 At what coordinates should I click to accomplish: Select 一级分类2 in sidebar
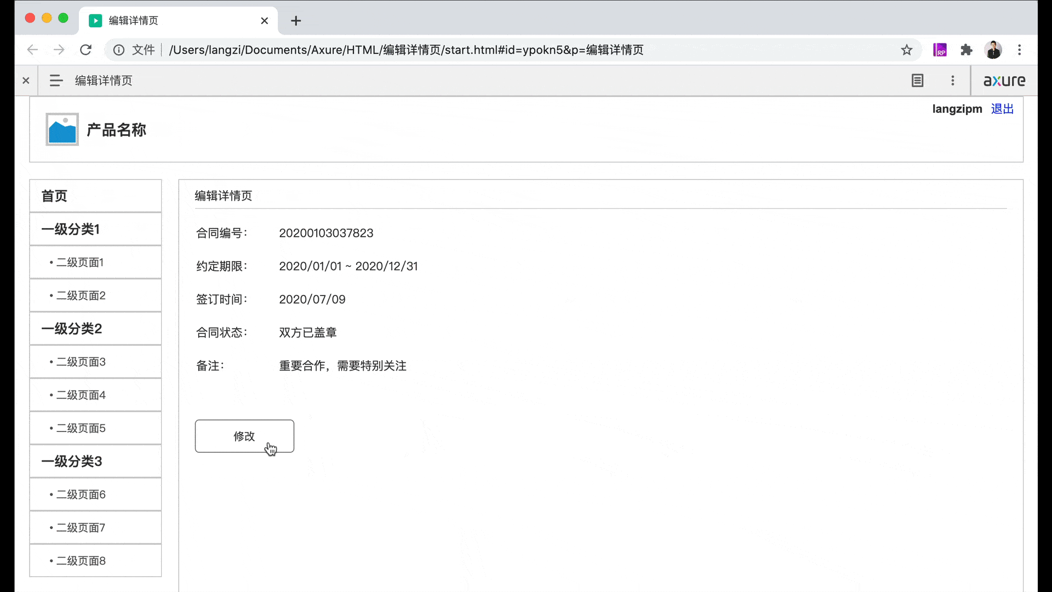click(x=95, y=329)
